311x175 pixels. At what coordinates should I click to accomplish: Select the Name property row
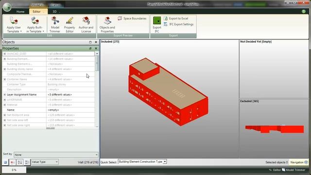point(49,110)
